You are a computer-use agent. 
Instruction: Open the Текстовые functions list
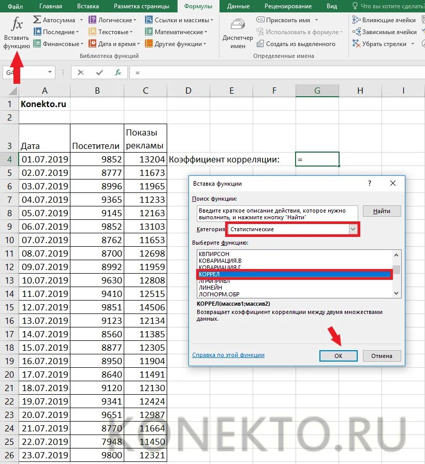pyautogui.click(x=111, y=32)
